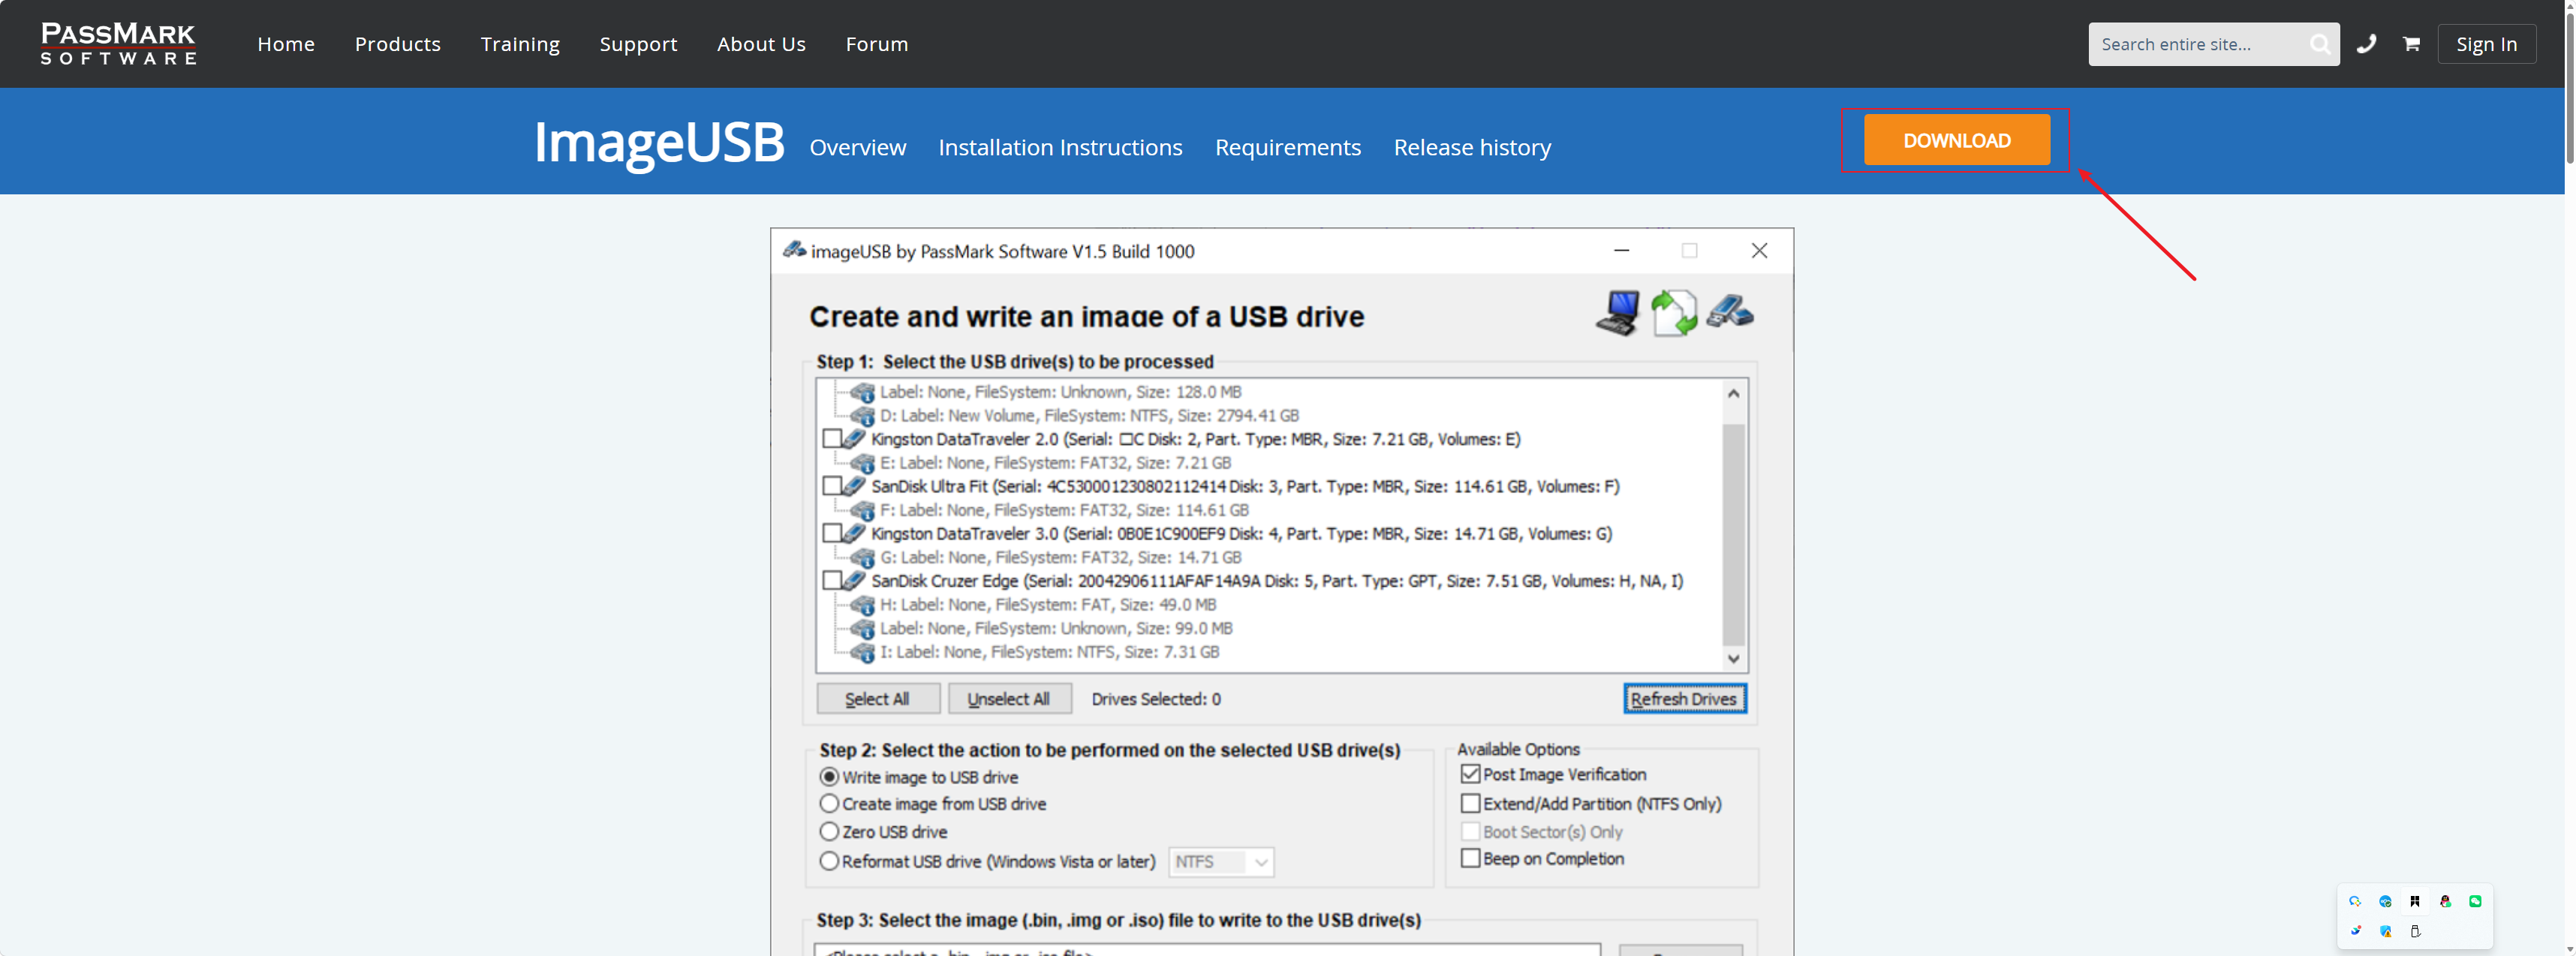Click the USB icon beside Kingston DataTraveler 2.0
The height and width of the screenshot is (956, 2576).
point(854,439)
